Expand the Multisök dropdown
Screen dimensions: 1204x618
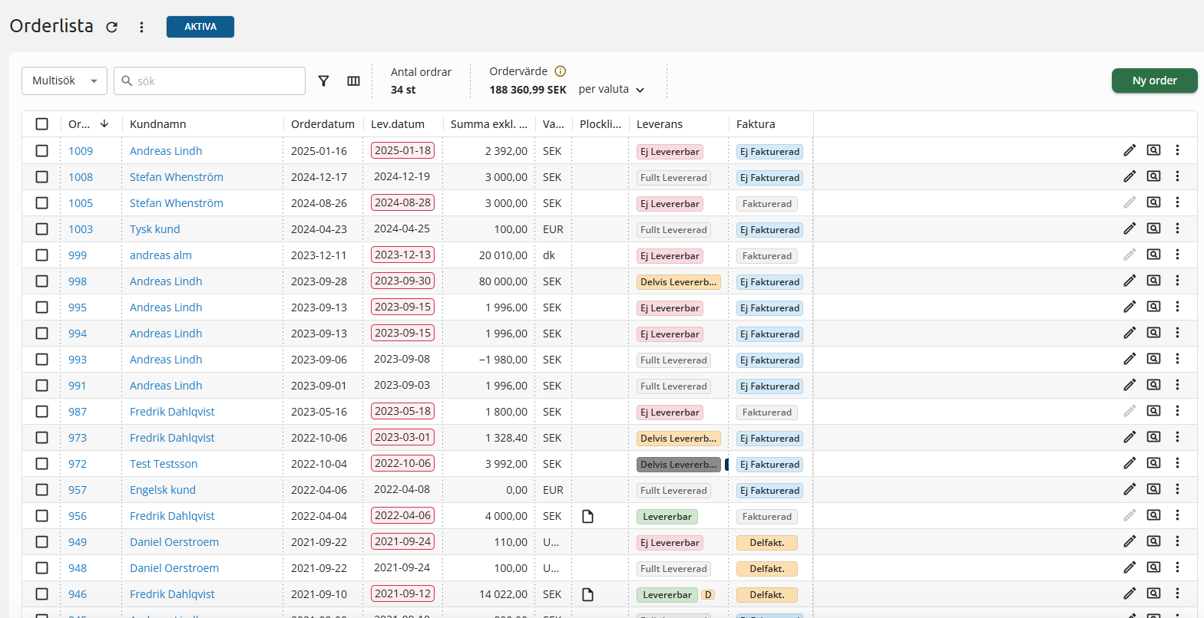(x=64, y=81)
